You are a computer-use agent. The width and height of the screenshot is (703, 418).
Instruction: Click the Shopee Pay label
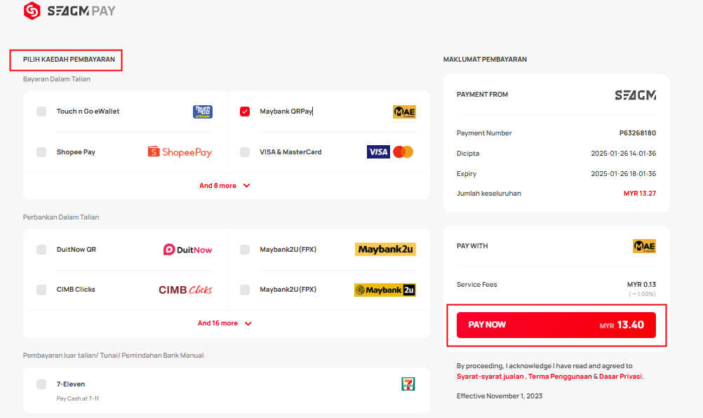click(76, 152)
